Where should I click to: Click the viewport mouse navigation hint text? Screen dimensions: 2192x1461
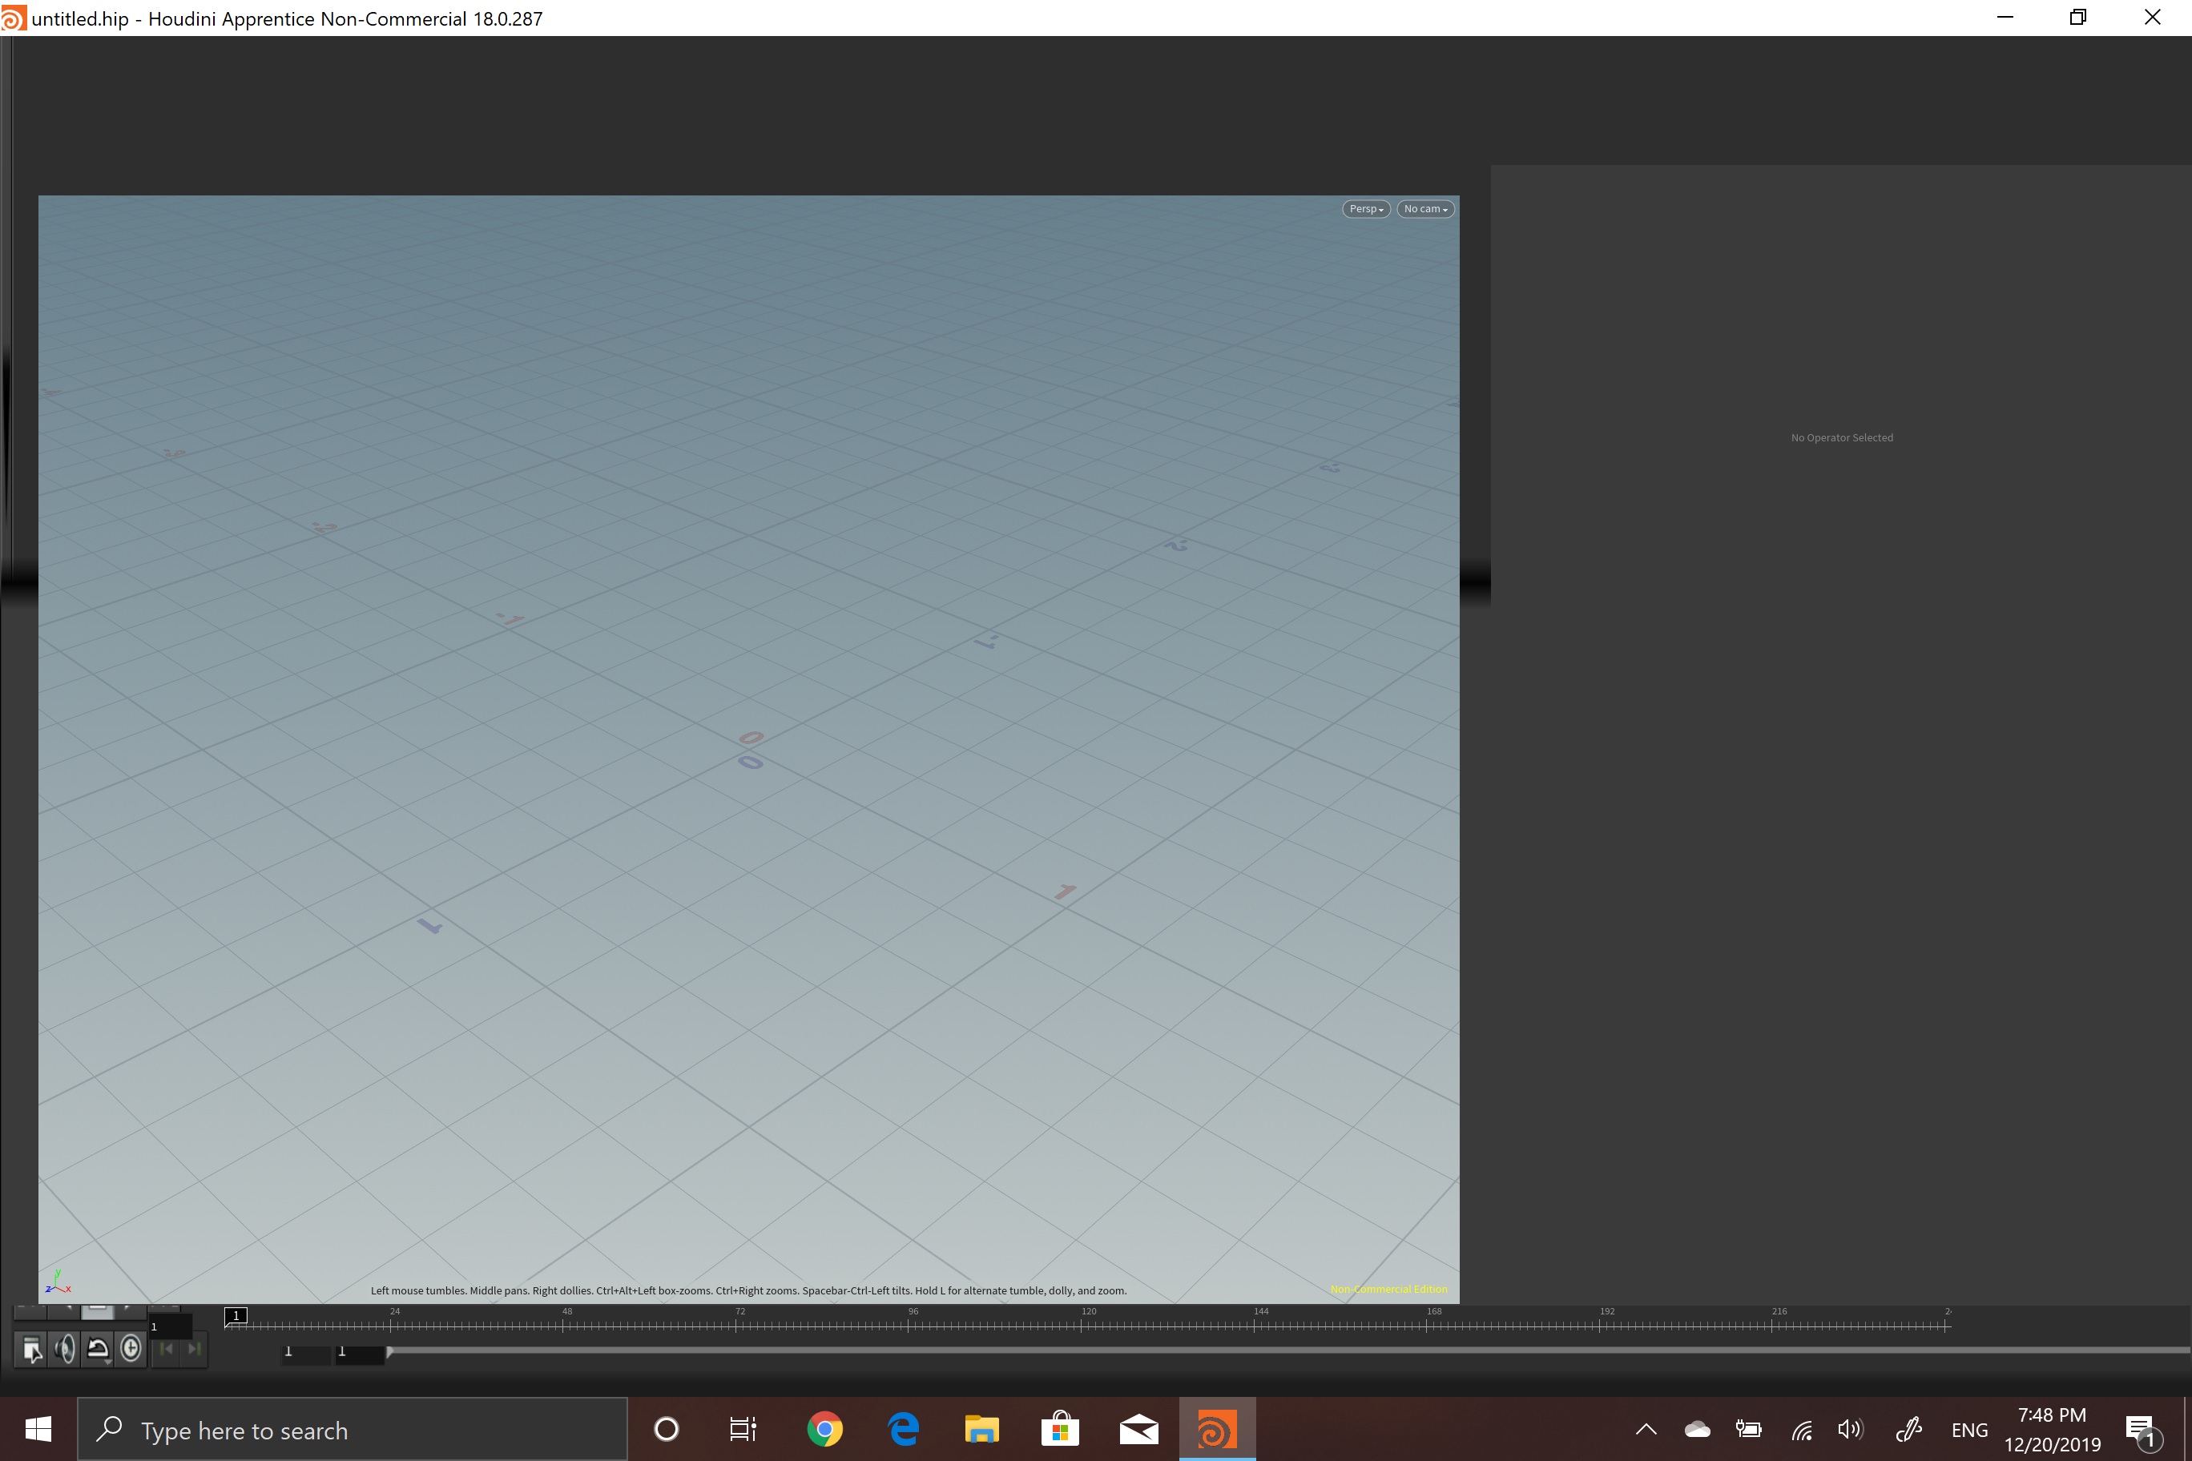click(x=748, y=1290)
